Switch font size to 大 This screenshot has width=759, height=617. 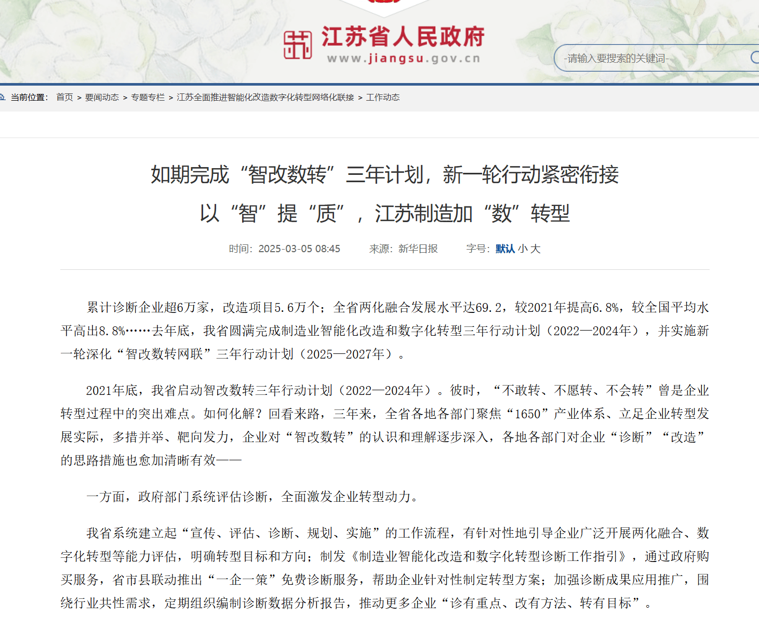[x=536, y=249]
